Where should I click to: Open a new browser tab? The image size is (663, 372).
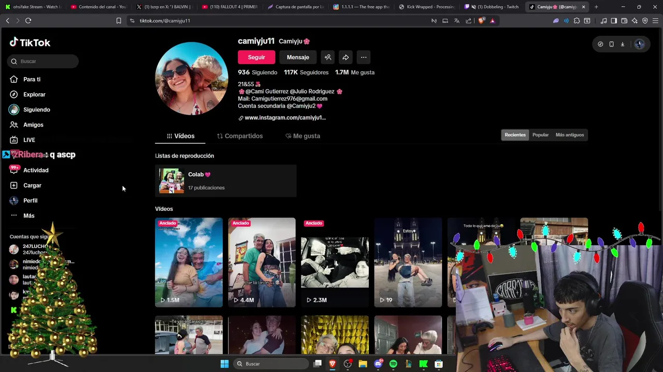click(x=596, y=7)
